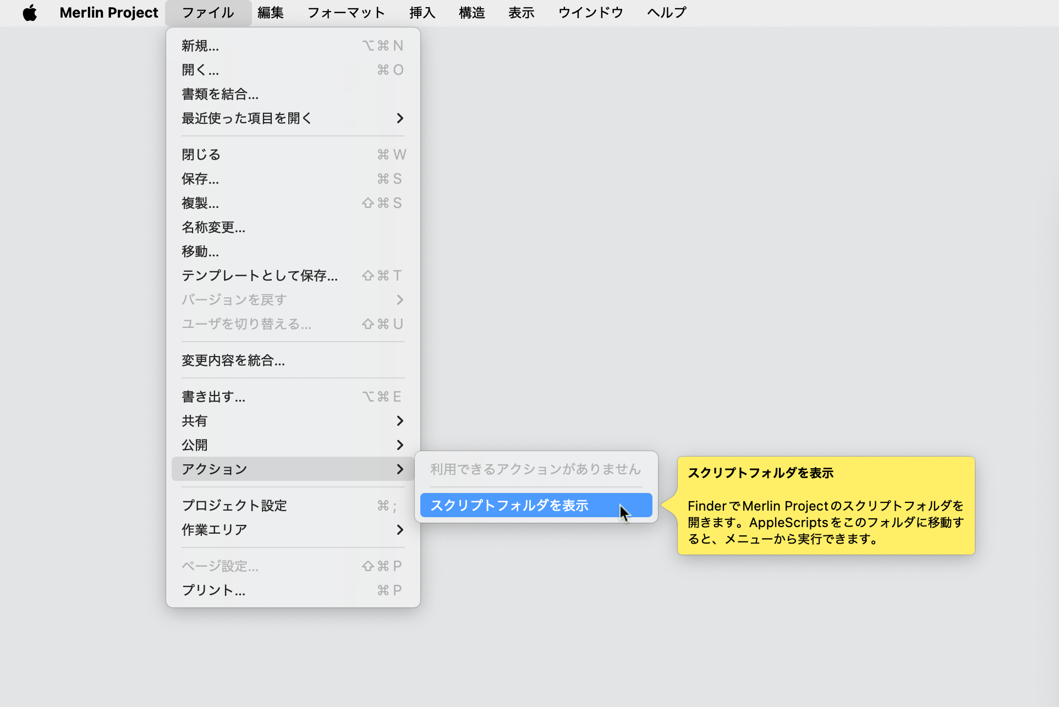Open the 表示 menu
The image size is (1059, 707).
pyautogui.click(x=522, y=13)
